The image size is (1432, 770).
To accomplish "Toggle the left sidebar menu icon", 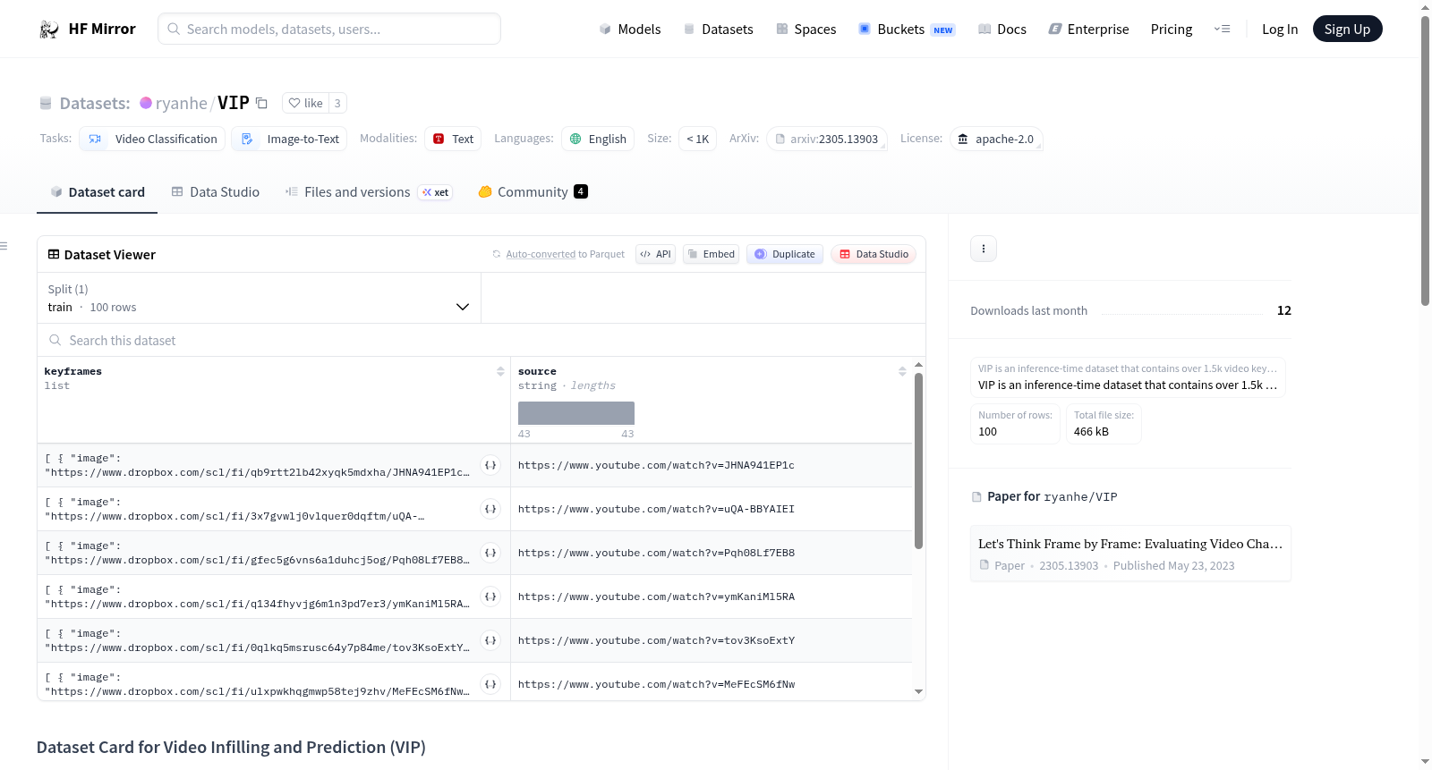I will click(4, 246).
